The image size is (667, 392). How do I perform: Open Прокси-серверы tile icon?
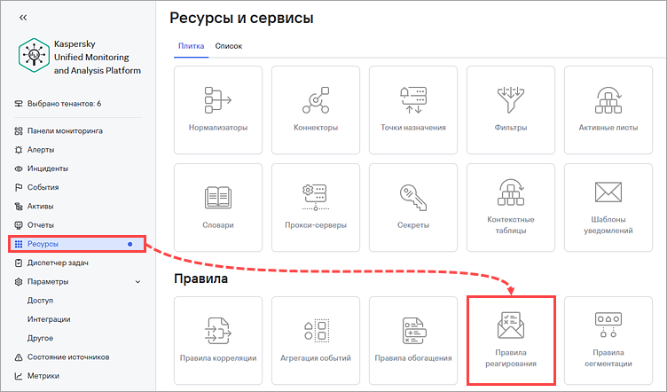pyautogui.click(x=316, y=197)
